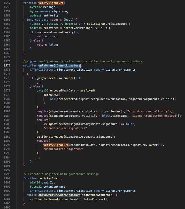Image resolution: width=185 pixels, height=209 pixels.
Task: Click encodedHashData declaration on line 1578
Action: pos(63,90)
